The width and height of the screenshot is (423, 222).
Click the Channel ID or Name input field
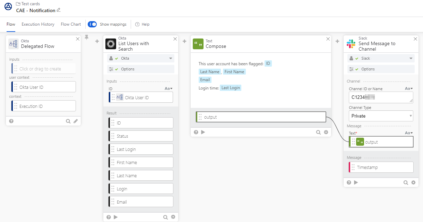381,97
